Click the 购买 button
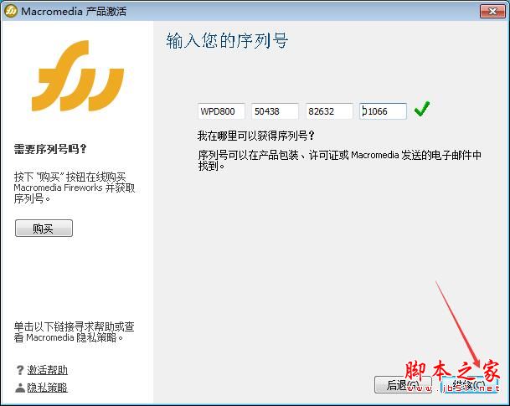510x406 pixels. (x=44, y=229)
